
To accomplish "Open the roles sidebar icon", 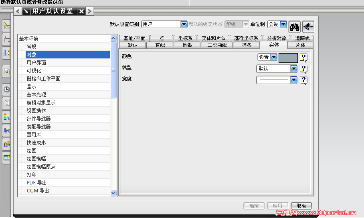I will [6, 144].
